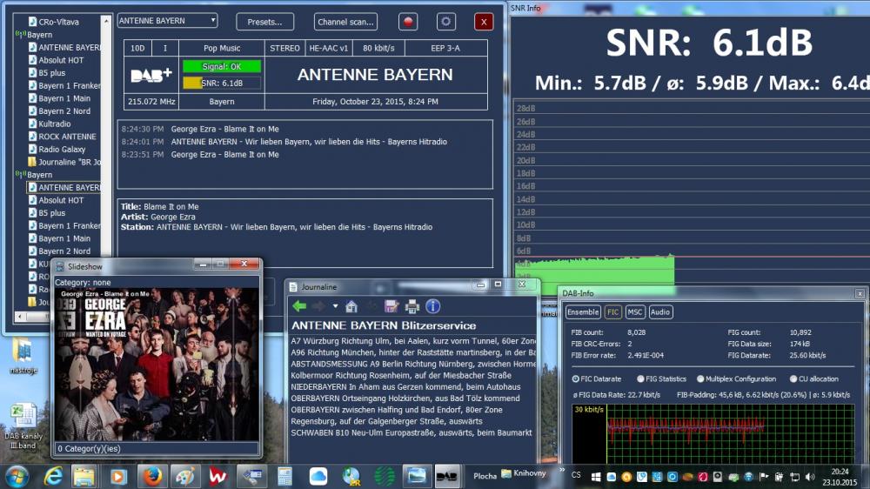Close the DAB-Info panel

click(860, 293)
